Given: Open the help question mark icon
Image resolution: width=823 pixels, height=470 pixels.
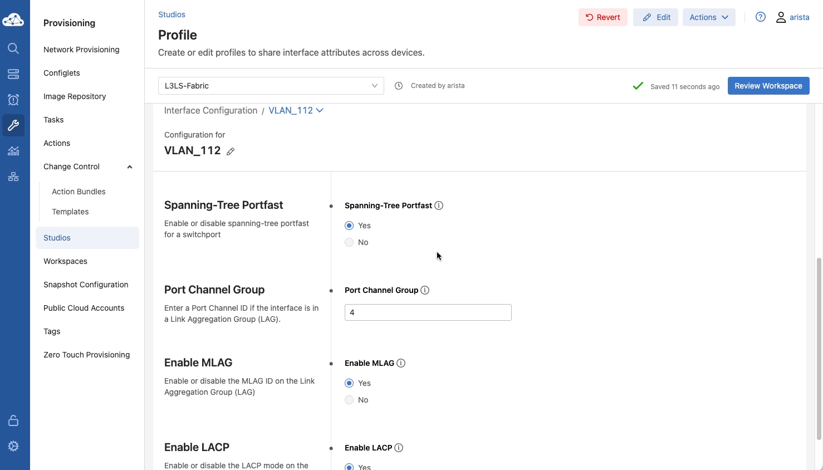Looking at the screenshot, I should 760,17.
